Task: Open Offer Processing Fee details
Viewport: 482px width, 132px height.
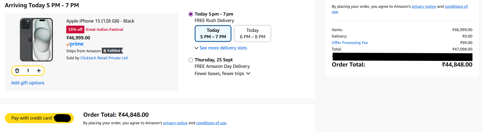Action: 349,43
